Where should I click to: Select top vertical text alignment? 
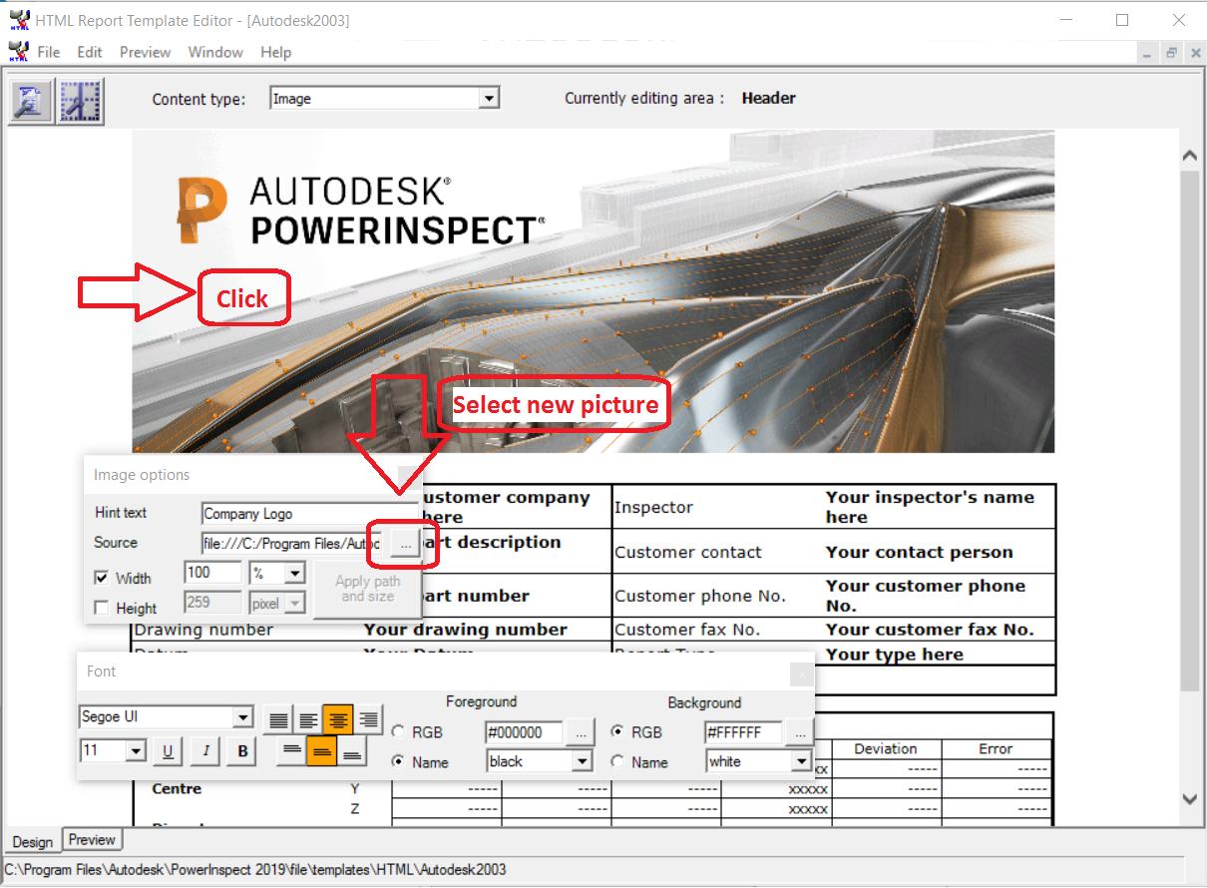point(291,750)
